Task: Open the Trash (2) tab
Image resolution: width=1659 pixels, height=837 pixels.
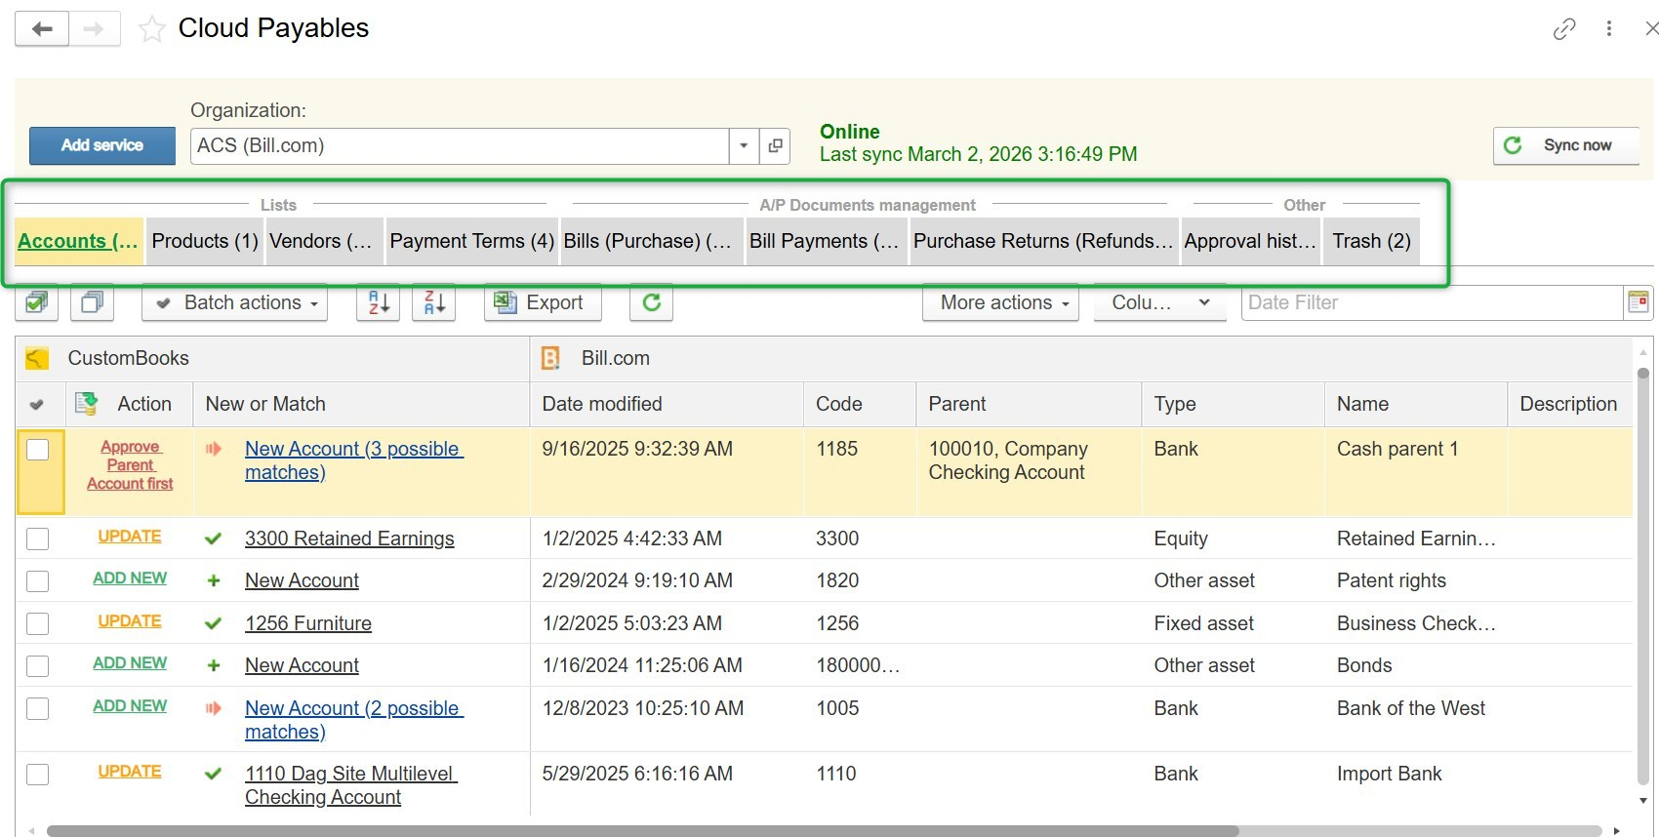Action: [x=1371, y=242]
